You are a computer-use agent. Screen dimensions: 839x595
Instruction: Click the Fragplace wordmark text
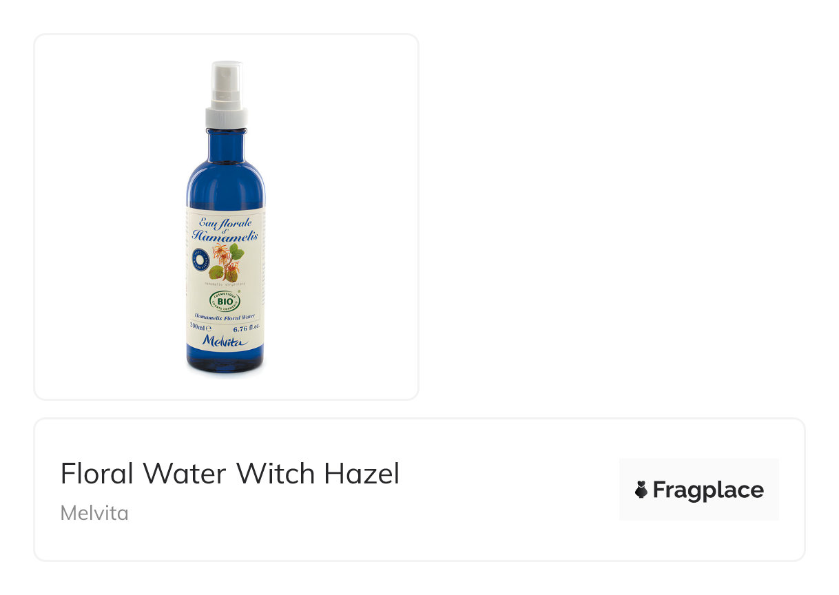(708, 490)
